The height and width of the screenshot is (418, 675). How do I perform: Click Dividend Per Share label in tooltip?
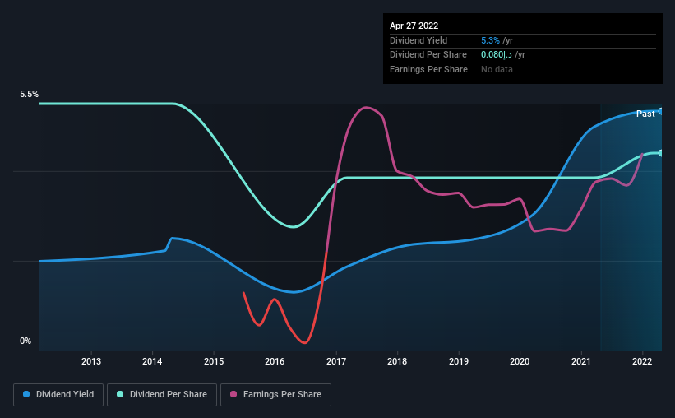coord(428,55)
